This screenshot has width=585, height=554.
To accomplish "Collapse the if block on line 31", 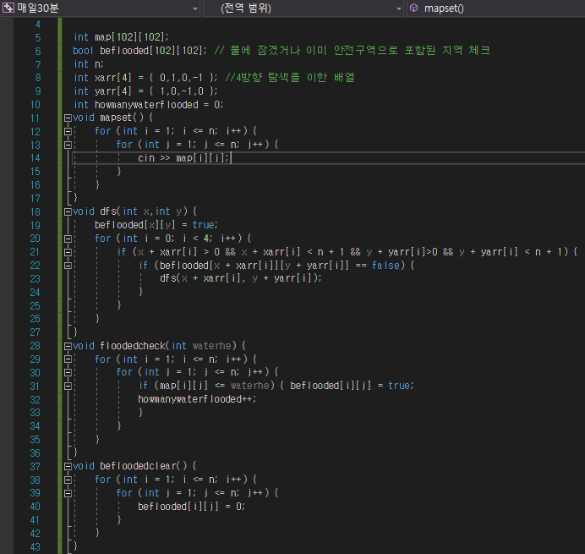I will pos(68,386).
